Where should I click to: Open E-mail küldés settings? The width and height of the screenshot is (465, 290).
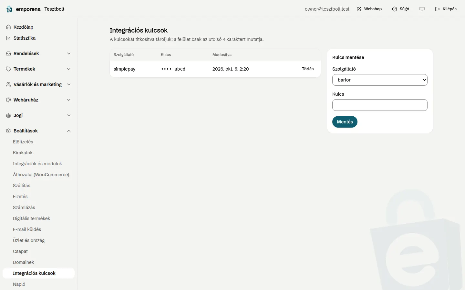[x=38, y=229]
